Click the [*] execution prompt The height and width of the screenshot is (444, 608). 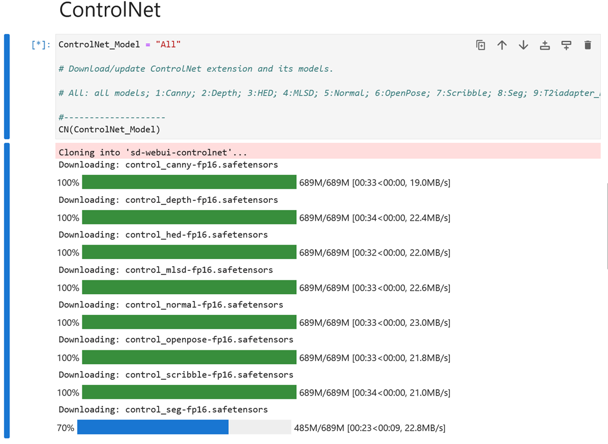[41, 45]
